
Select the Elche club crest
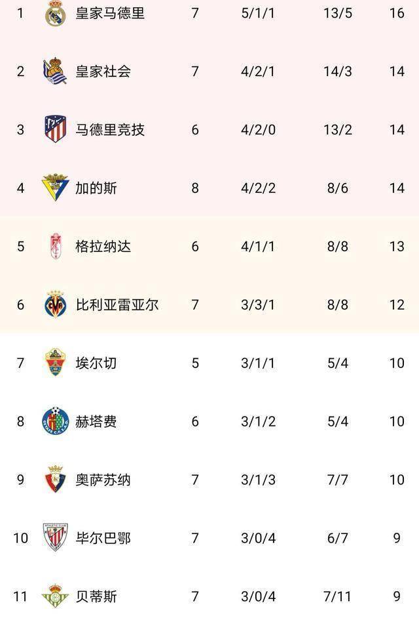[55, 362]
